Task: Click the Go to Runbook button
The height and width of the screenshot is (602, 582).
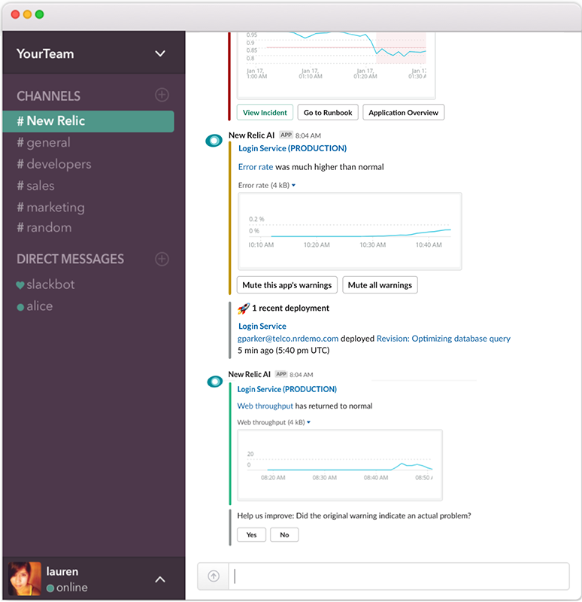Action: coord(328,112)
